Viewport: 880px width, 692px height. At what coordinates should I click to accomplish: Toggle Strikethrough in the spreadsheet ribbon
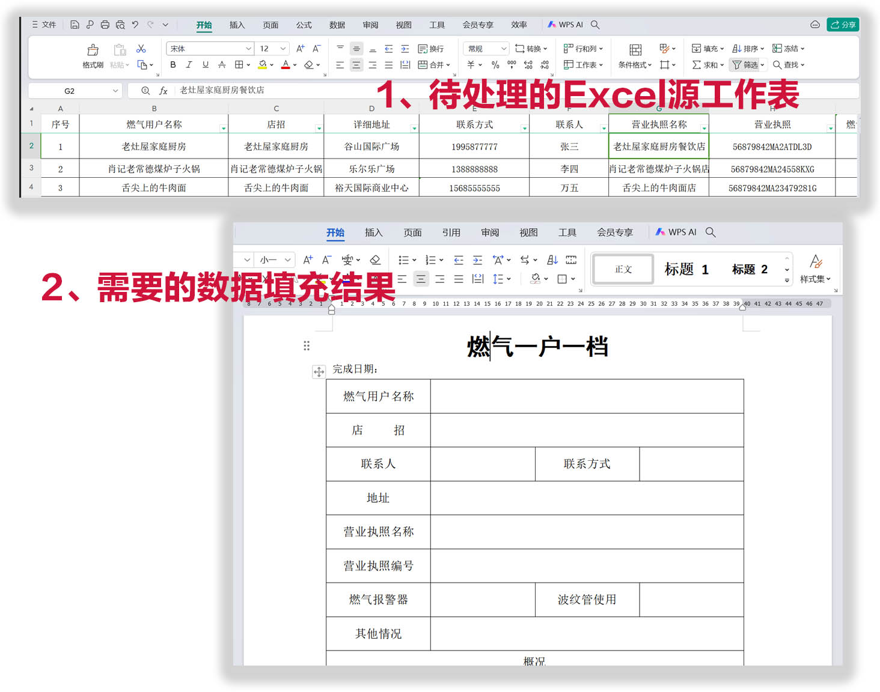coord(222,65)
